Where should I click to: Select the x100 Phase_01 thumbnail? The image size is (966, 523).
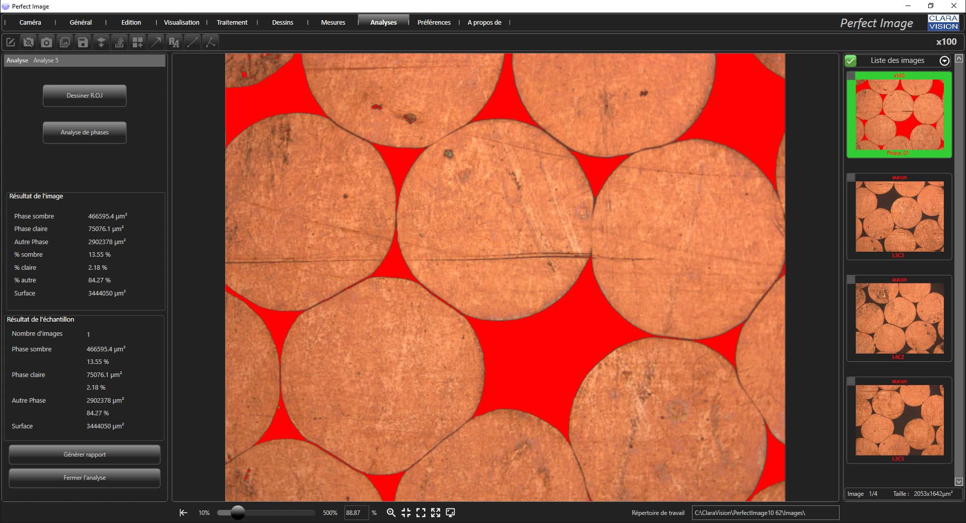point(899,115)
